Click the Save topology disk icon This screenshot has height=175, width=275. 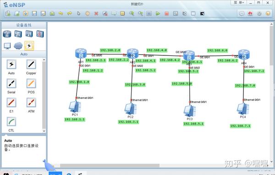point(34,13)
